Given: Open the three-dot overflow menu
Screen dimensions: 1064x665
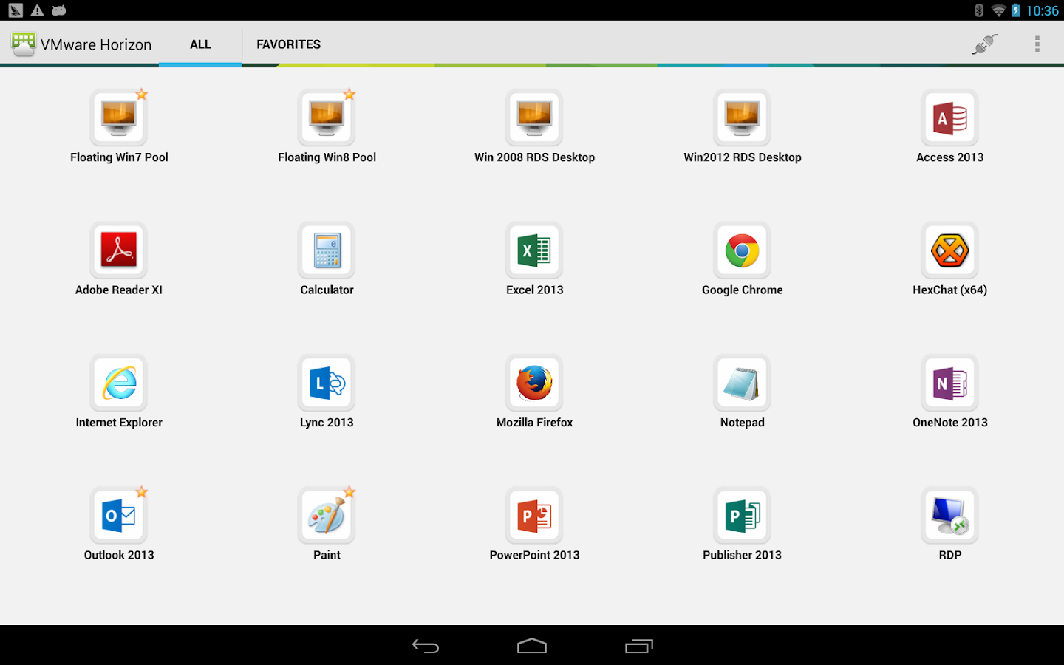Looking at the screenshot, I should point(1037,44).
